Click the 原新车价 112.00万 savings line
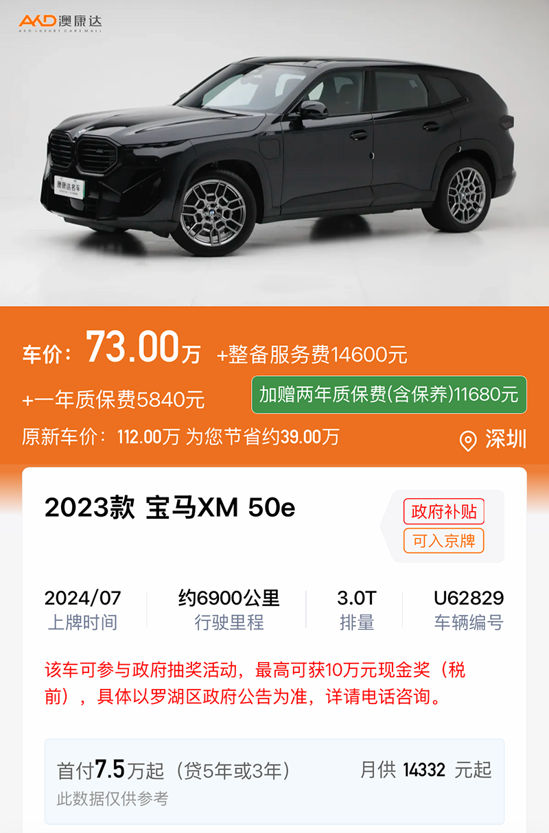This screenshot has width=549, height=833. point(180,437)
